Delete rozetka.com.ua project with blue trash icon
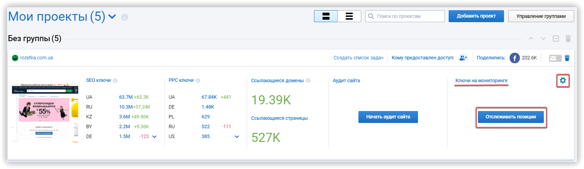 pyautogui.click(x=567, y=58)
